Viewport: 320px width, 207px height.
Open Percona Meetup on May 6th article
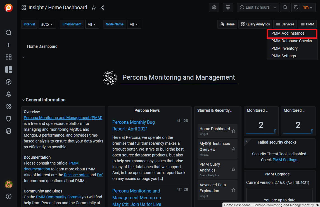click(x=137, y=198)
